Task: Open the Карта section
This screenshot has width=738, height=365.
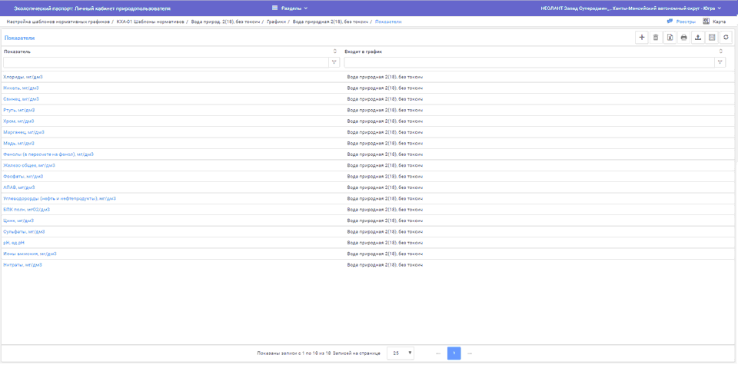Action: pyautogui.click(x=714, y=22)
